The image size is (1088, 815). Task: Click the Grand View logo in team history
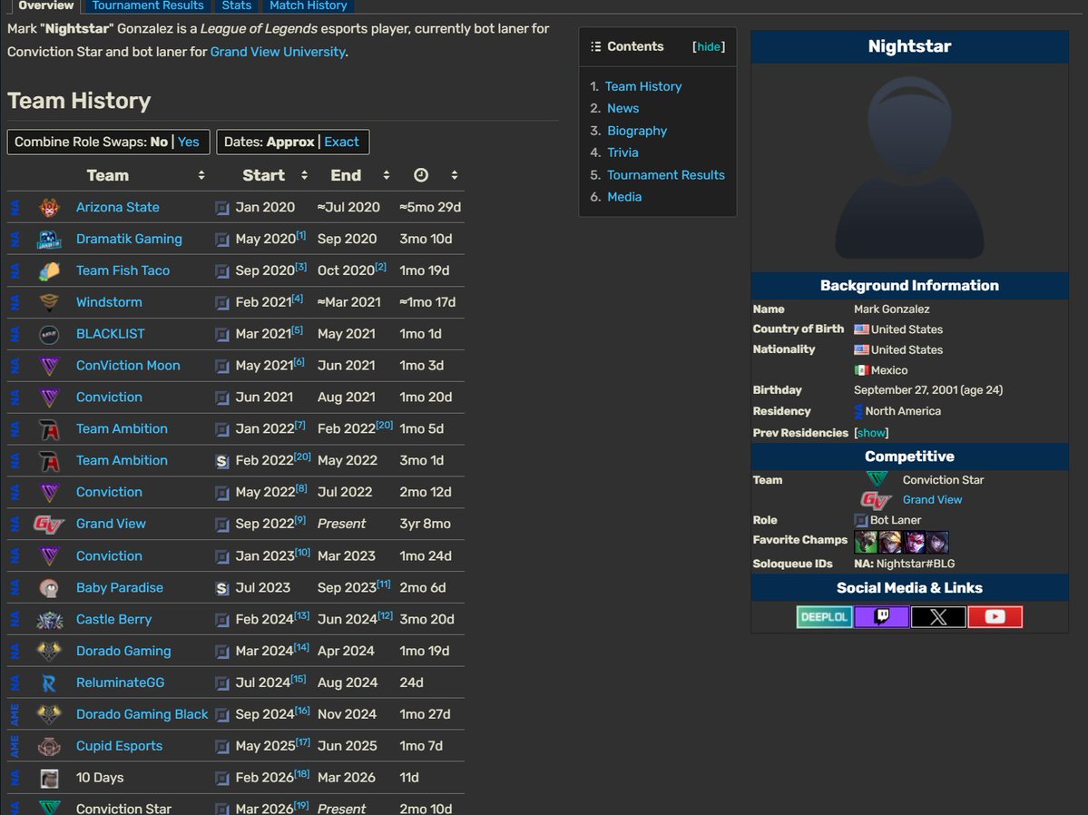coord(49,525)
